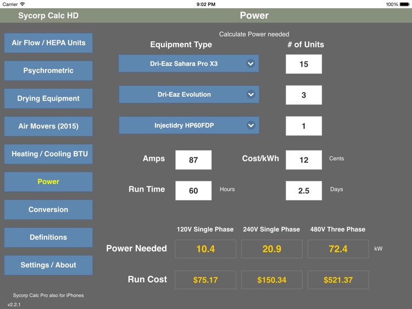
Task: Click the Power Needed row label
Action: [136, 249]
